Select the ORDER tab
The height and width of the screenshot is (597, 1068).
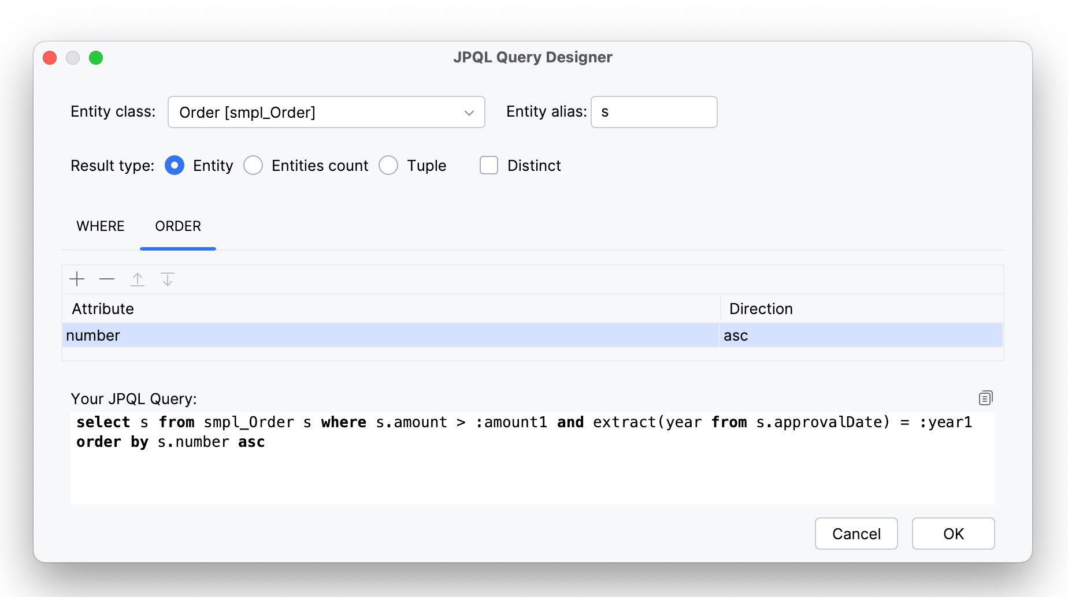tap(178, 226)
